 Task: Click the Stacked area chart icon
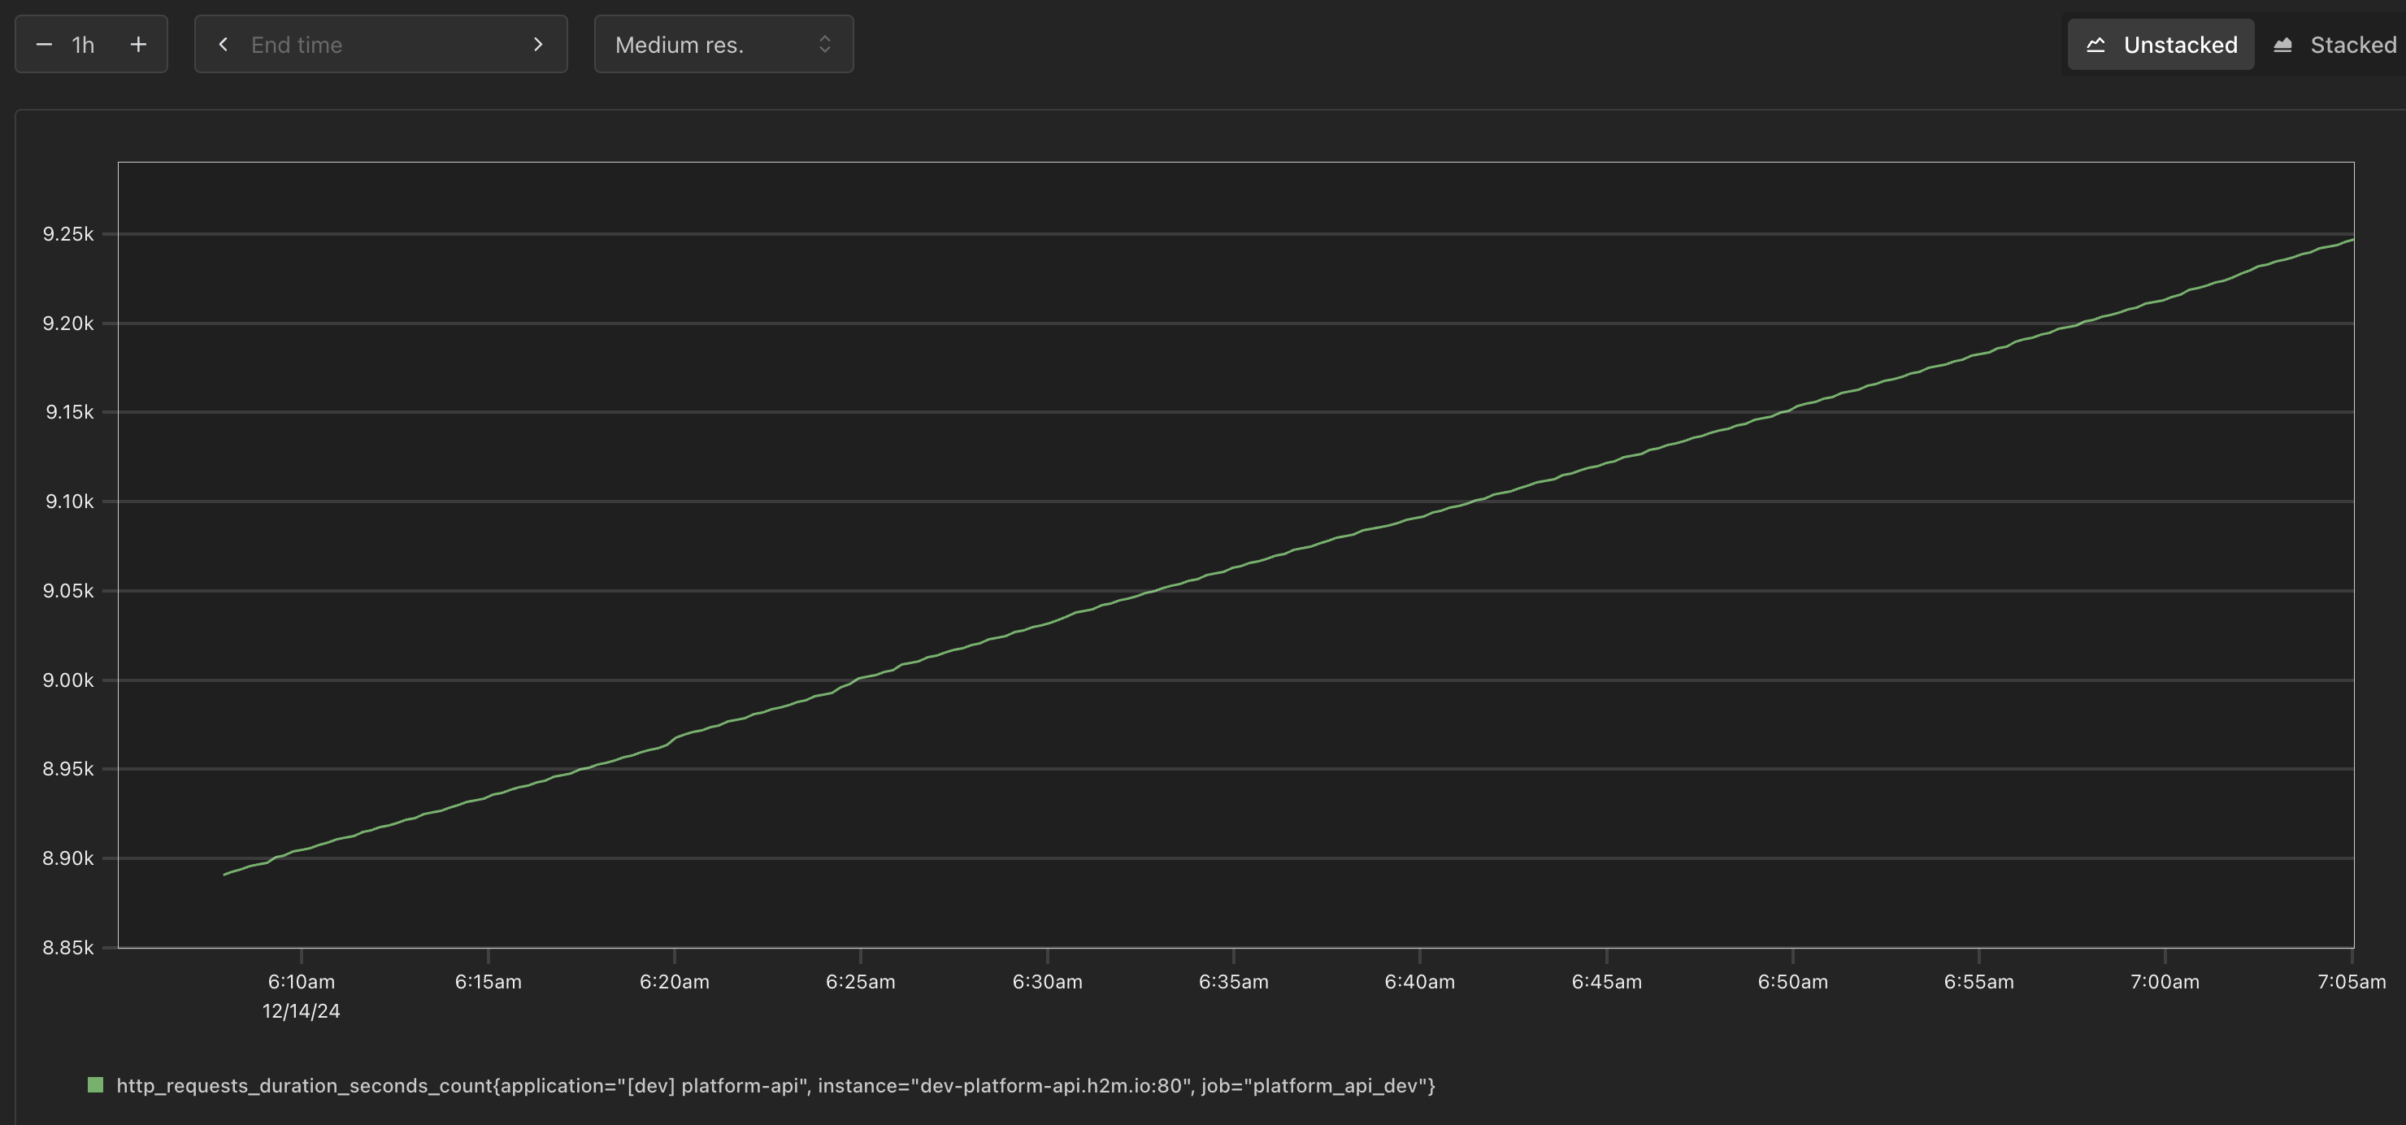[x=2282, y=45]
